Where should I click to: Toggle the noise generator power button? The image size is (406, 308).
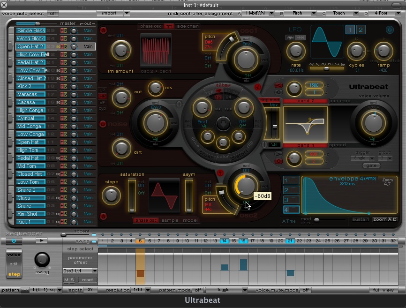(103, 124)
